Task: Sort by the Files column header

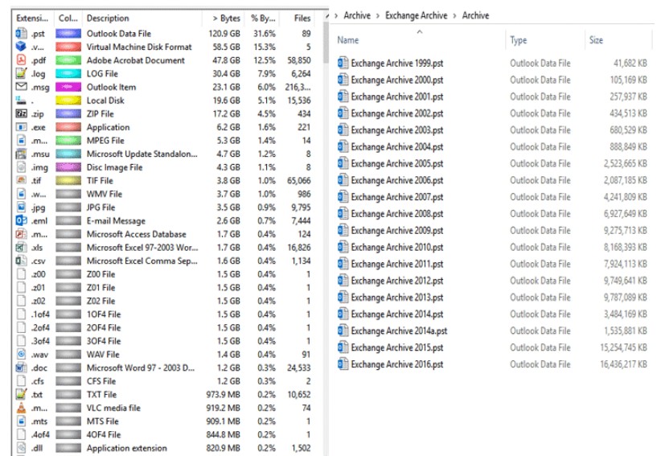Action: [x=302, y=18]
